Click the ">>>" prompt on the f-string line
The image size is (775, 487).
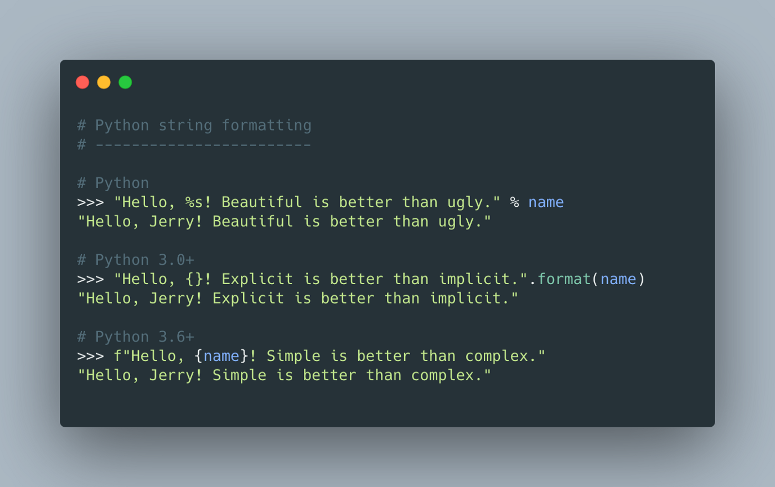pyautogui.click(x=91, y=356)
